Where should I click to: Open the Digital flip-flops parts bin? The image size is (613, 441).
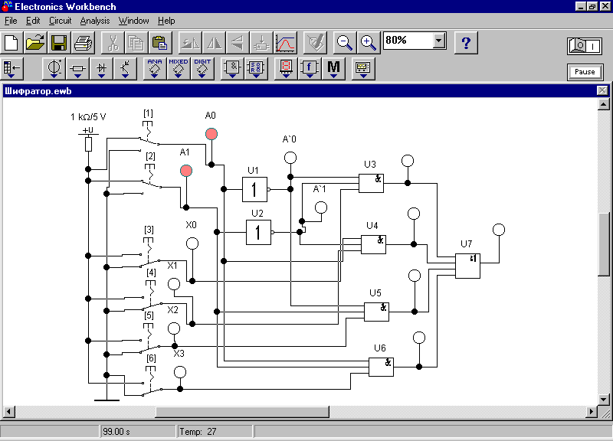coord(256,68)
